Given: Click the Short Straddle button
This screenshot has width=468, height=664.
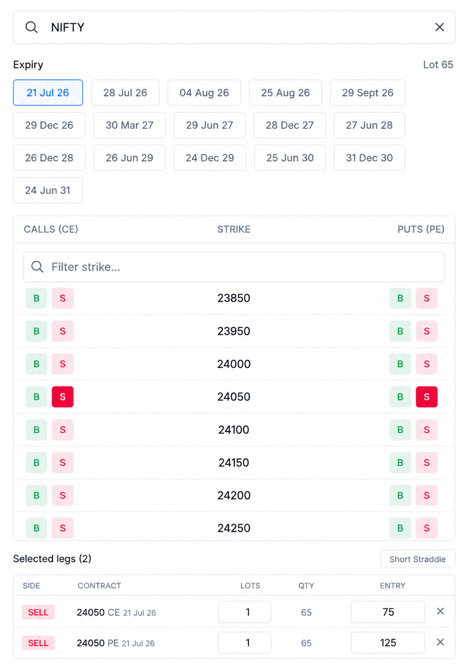Looking at the screenshot, I should pos(417,559).
